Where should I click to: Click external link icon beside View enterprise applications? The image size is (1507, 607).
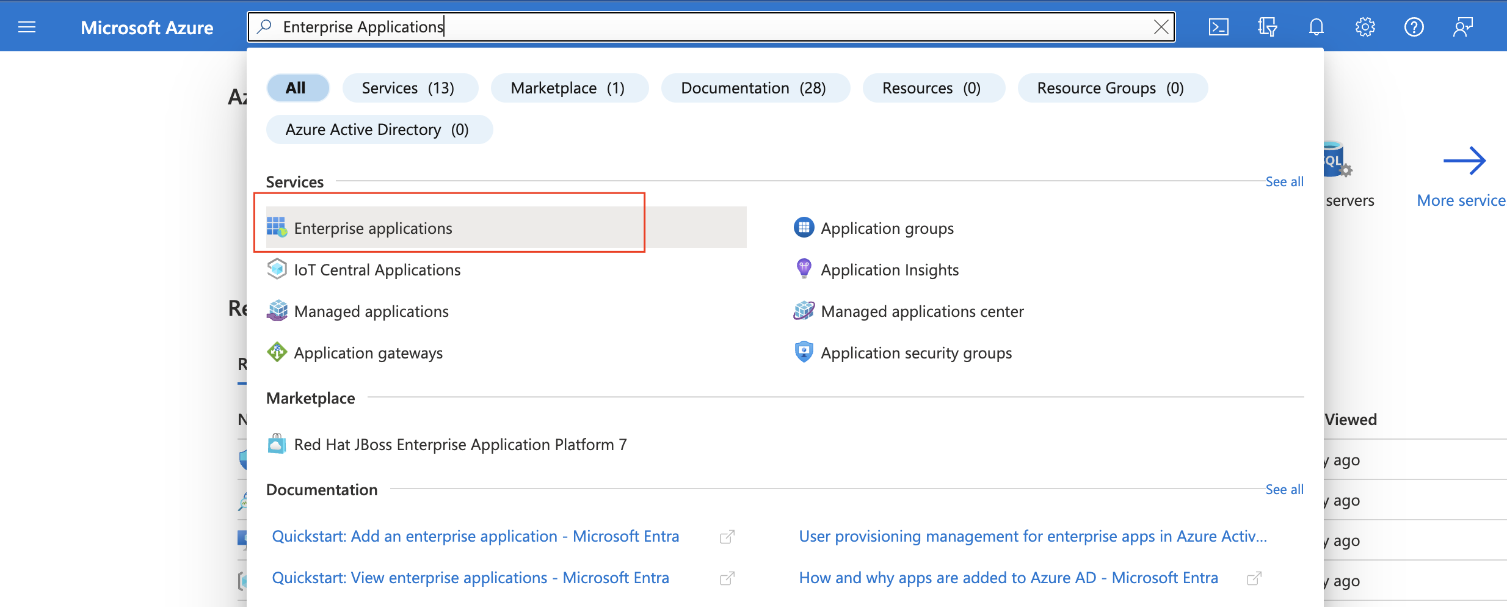(727, 578)
